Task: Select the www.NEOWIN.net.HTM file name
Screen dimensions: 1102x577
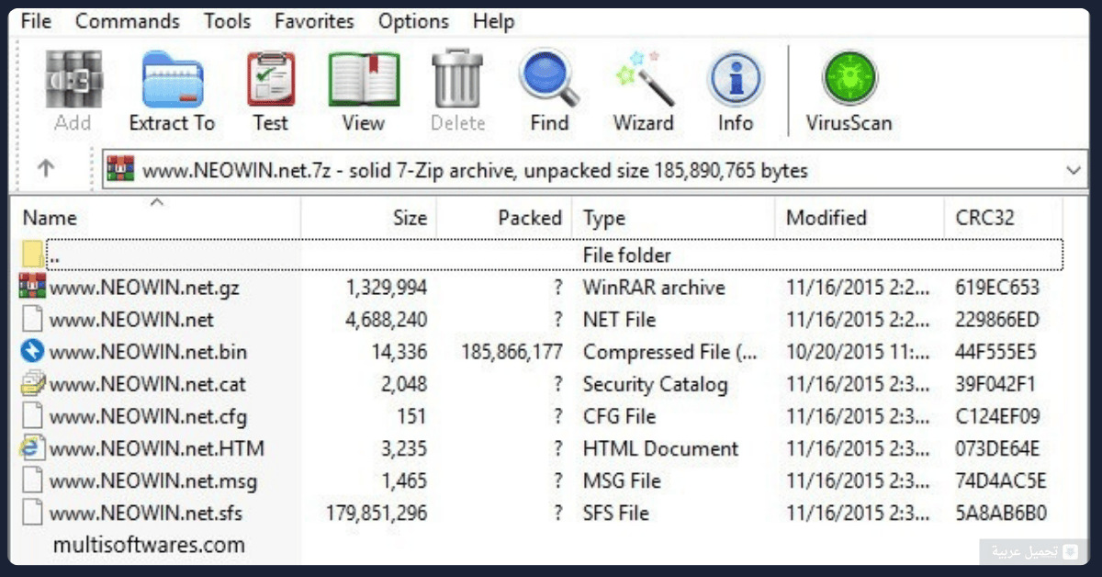Action: click(x=157, y=448)
